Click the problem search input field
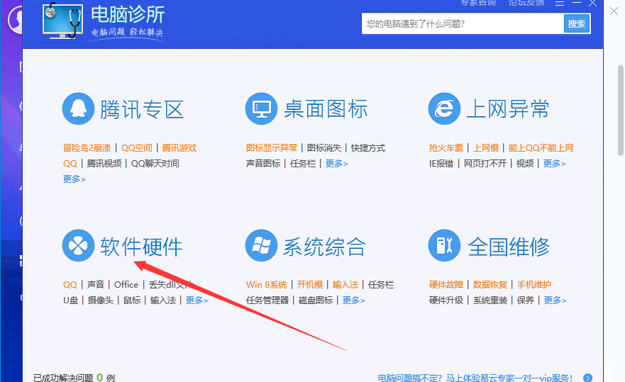Viewport: 625px width, 382px height. click(x=463, y=24)
